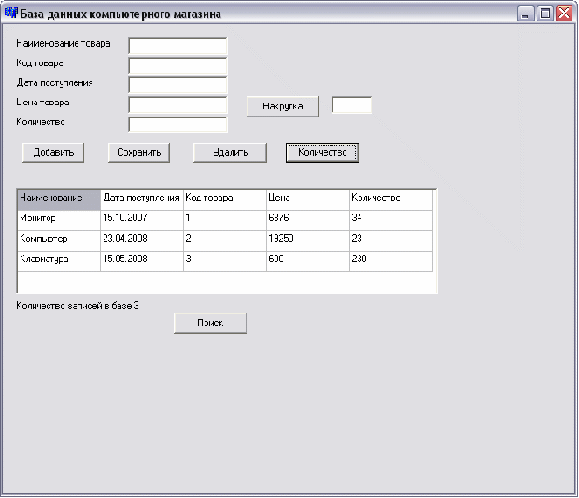
Task: Focus the Количество input field
Action: click(177, 125)
